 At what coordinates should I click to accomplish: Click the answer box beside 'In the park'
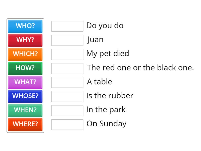pos(67,110)
